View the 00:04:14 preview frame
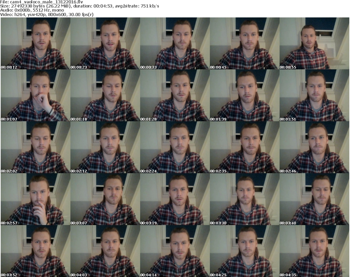 pyautogui.click(x=175, y=251)
